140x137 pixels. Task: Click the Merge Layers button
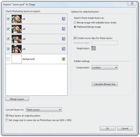tap(17, 99)
